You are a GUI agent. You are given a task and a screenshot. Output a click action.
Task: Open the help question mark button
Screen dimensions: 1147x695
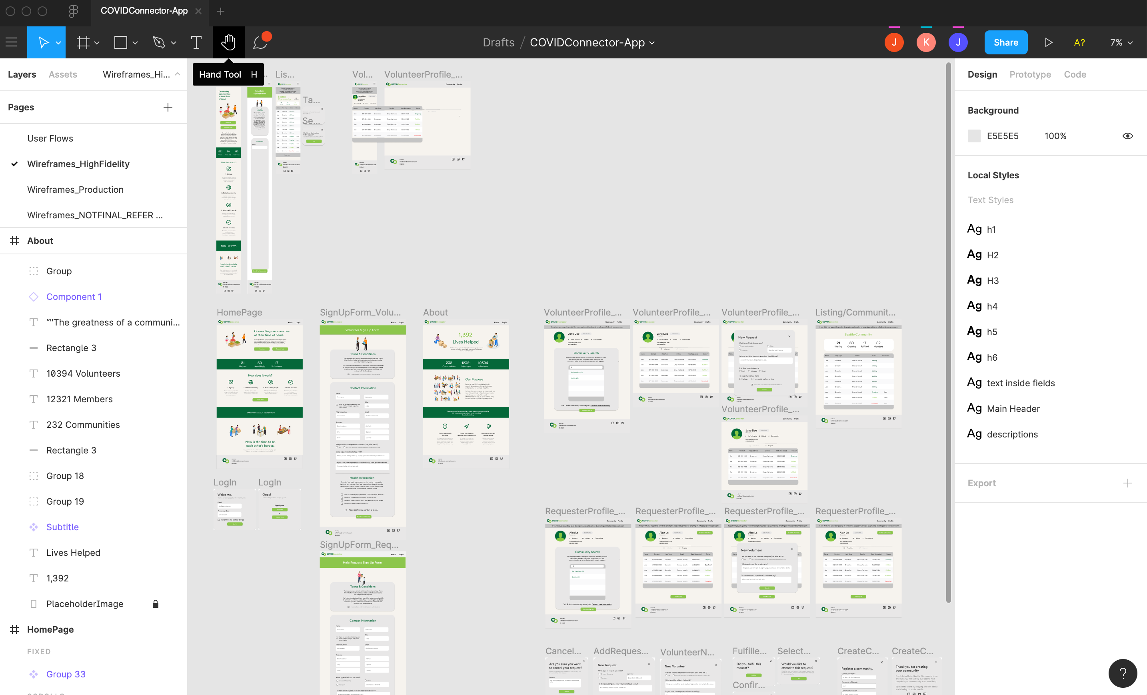pos(1122,673)
